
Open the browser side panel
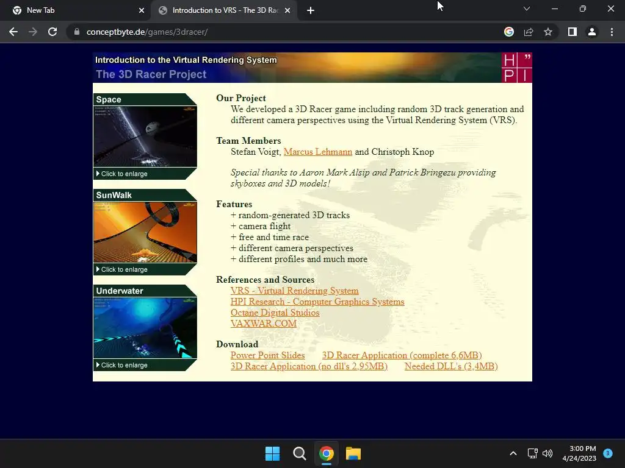pyautogui.click(x=573, y=32)
